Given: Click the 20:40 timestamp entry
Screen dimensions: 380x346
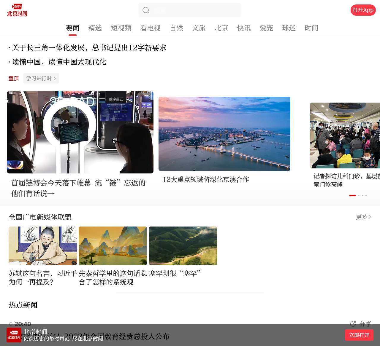Looking at the screenshot, I should (23, 324).
